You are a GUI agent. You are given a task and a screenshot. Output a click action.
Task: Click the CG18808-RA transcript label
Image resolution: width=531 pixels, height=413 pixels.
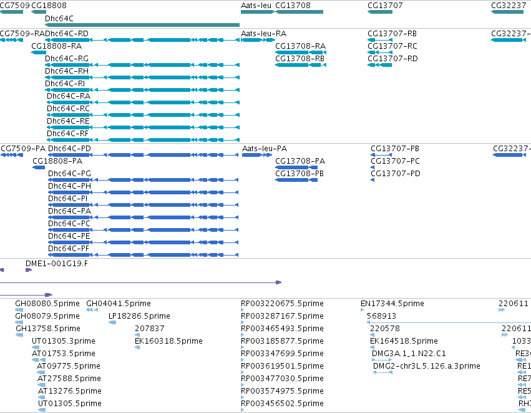point(57,46)
